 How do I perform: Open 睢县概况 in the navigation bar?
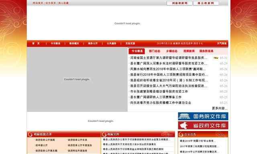(74, 43)
